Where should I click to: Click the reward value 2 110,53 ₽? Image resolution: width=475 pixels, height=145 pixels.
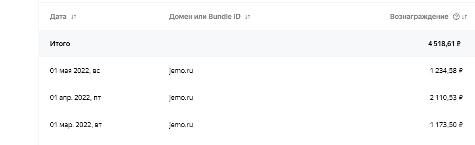pos(446,98)
